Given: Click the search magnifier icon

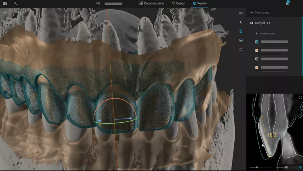Looking at the screenshot, I should click(15, 4).
